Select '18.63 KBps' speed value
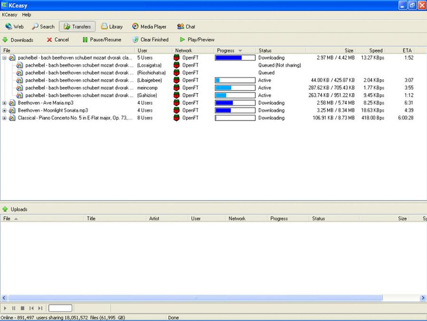 (372, 110)
